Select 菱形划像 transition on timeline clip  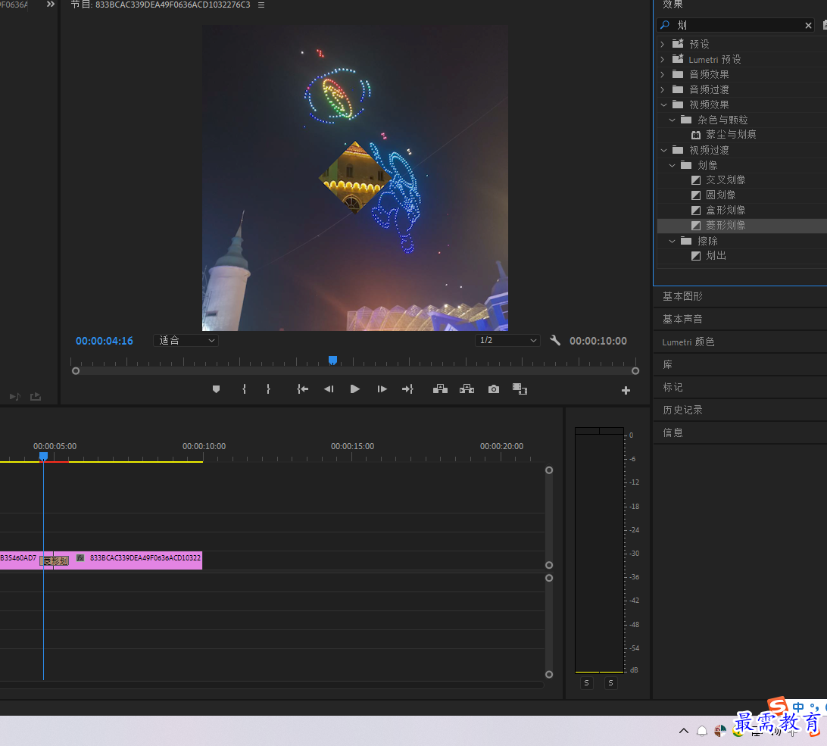click(55, 560)
